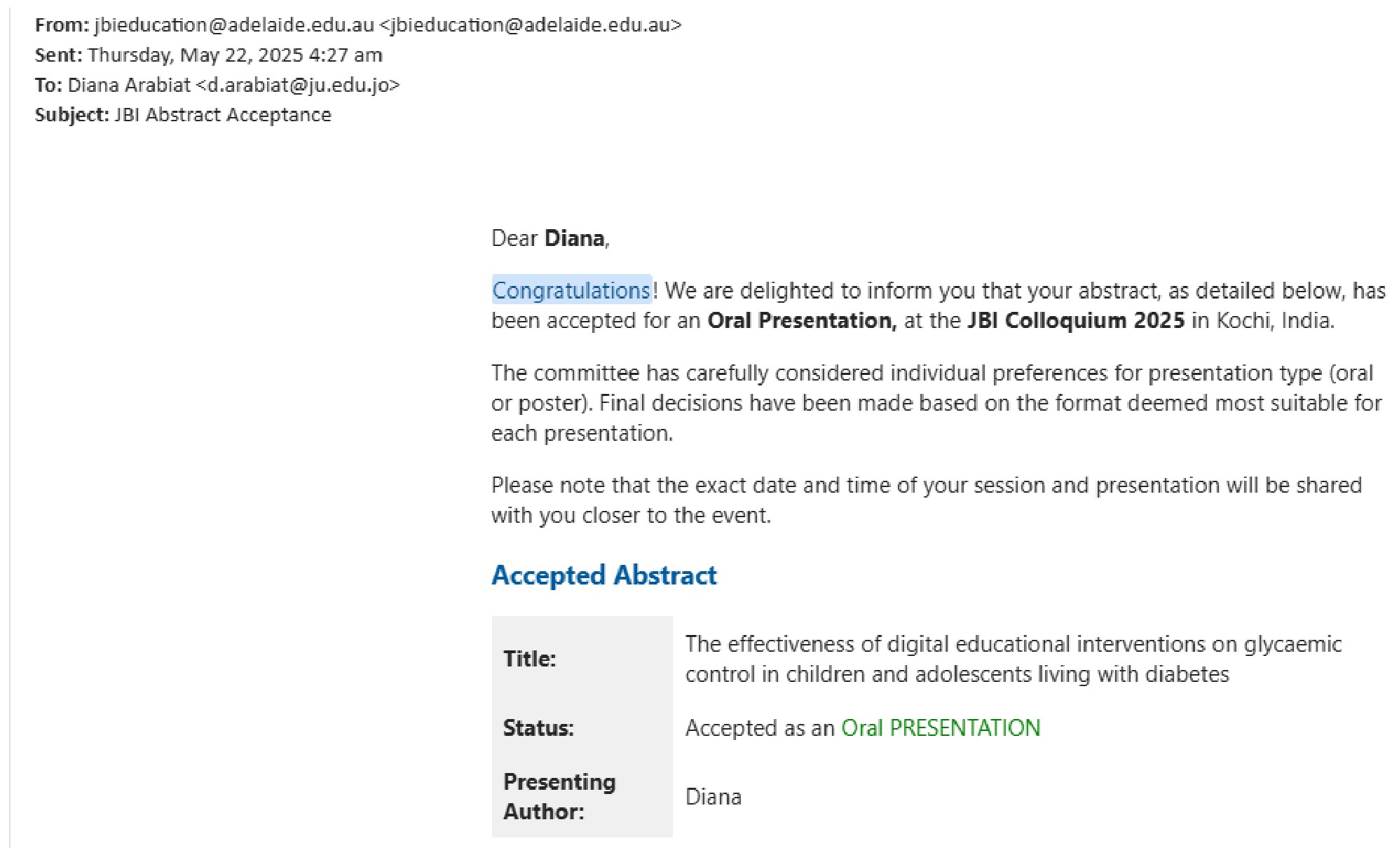This screenshot has height=848, width=1392.
Task: Click the sender email address jbieducation@adelaide.edu.au
Action: [x=233, y=25]
